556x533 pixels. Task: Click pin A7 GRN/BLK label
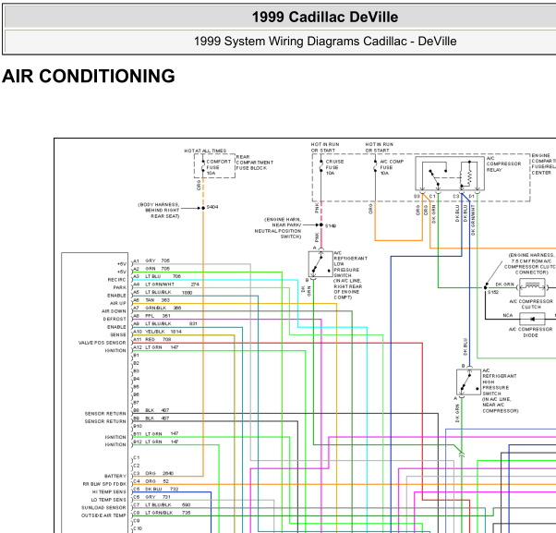coord(157,308)
